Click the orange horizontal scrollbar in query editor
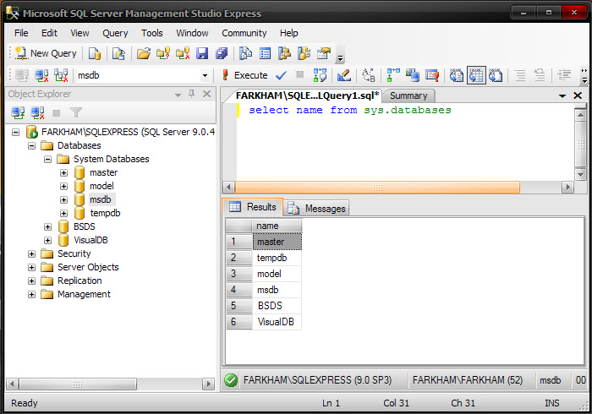This screenshot has height=414, width=592. [x=377, y=188]
